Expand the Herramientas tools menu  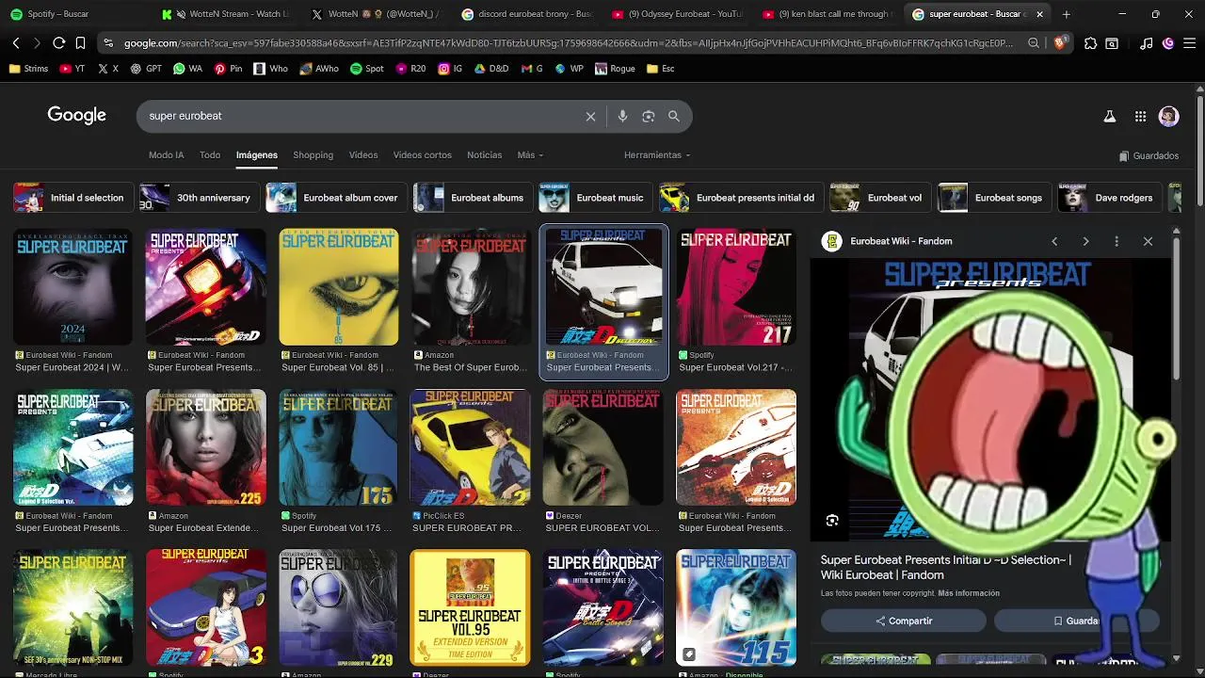(657, 155)
